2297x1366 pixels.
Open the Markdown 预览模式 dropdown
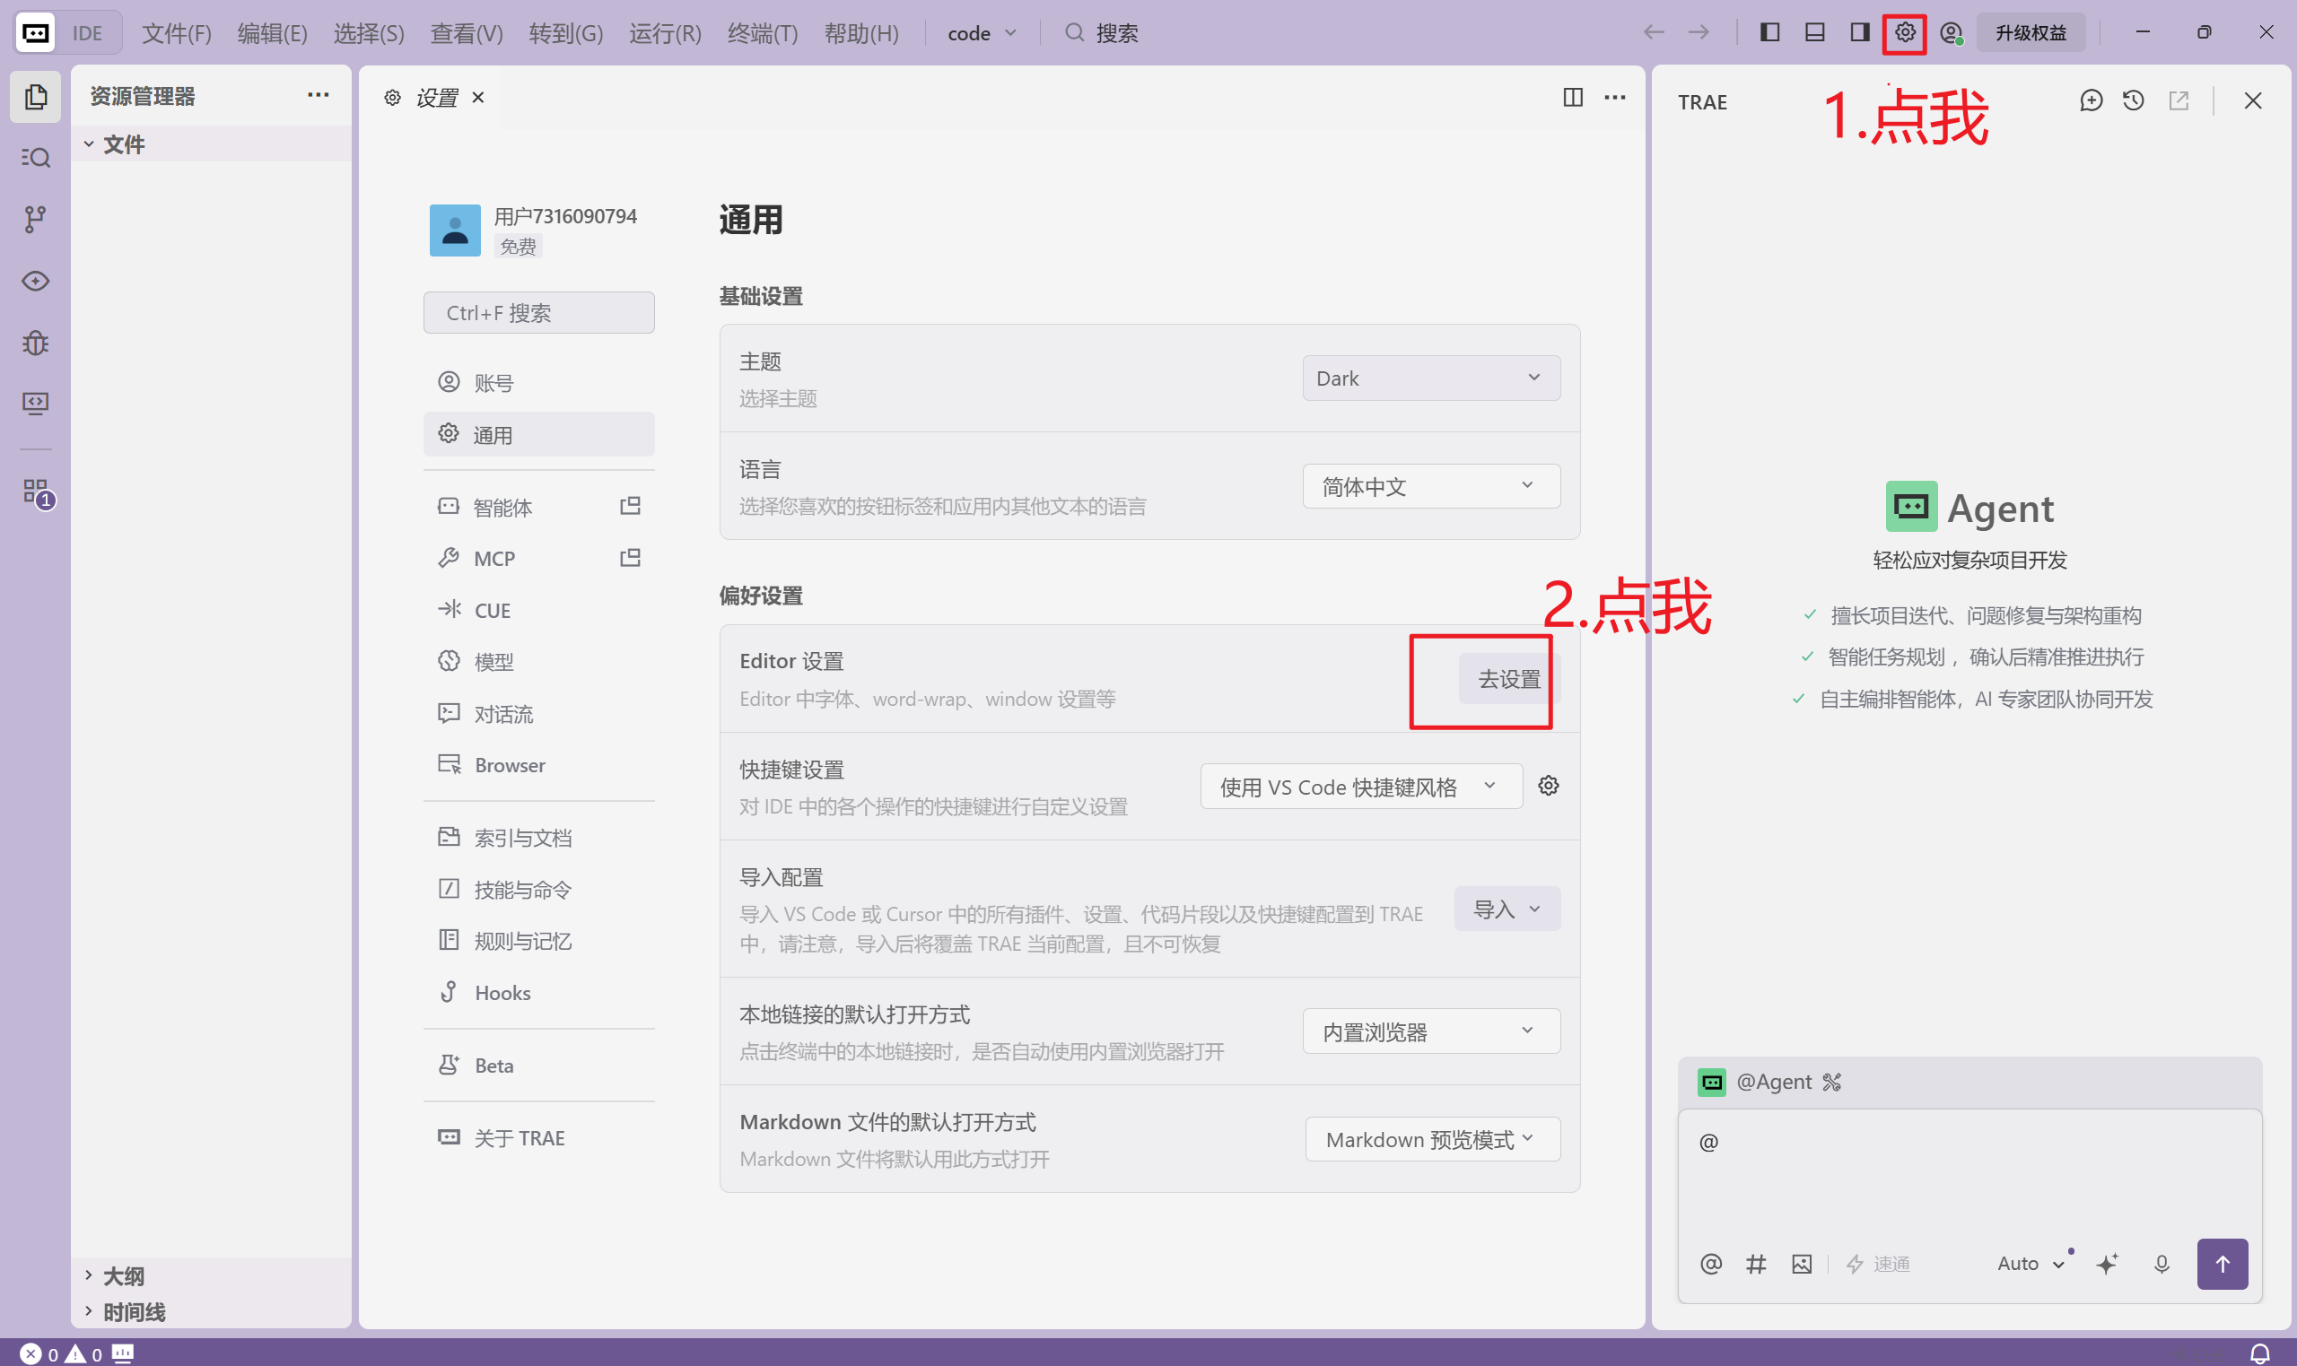[1433, 1140]
